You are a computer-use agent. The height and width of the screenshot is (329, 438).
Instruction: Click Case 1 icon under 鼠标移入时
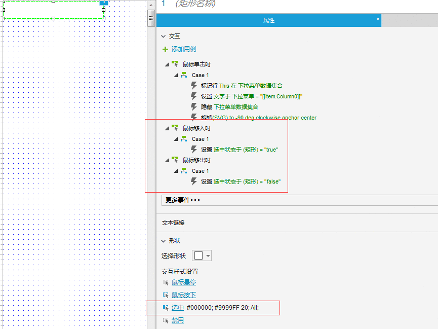(184, 139)
